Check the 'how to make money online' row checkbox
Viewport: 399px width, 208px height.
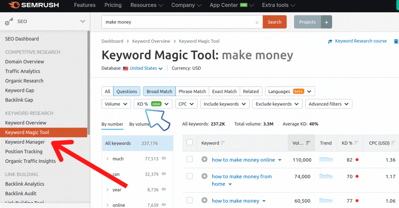(190, 159)
